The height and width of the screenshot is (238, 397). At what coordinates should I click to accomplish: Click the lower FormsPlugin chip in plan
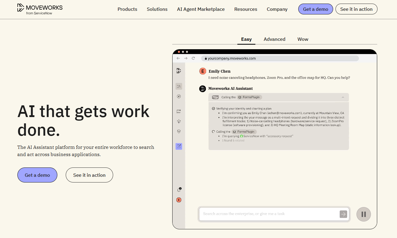tap(244, 132)
